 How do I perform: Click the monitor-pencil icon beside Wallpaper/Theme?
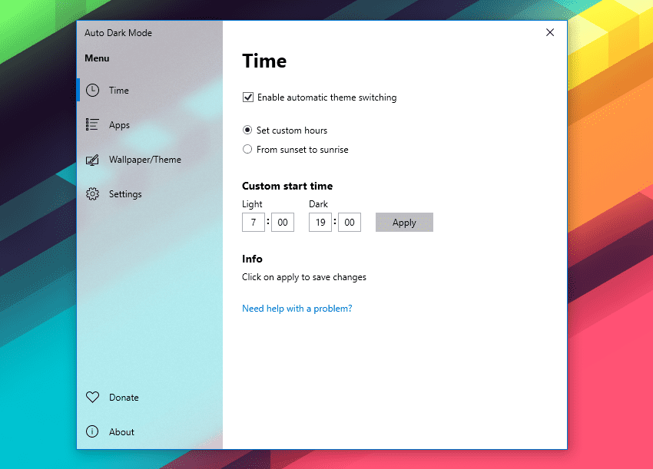pos(92,160)
